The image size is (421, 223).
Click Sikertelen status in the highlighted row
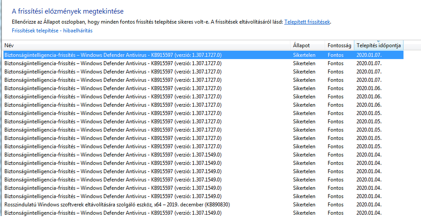pyautogui.click(x=304, y=55)
